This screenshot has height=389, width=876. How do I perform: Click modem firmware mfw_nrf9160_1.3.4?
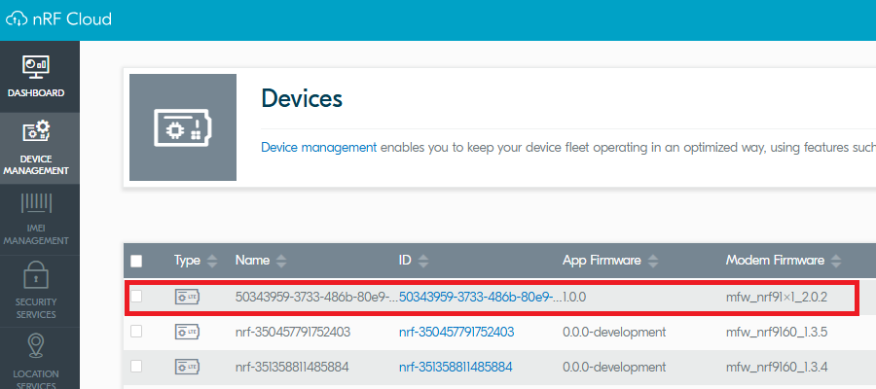click(777, 367)
